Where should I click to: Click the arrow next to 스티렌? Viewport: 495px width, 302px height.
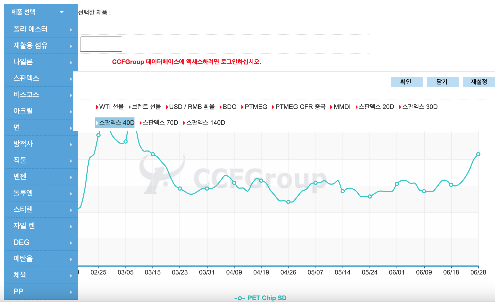[x=71, y=210]
